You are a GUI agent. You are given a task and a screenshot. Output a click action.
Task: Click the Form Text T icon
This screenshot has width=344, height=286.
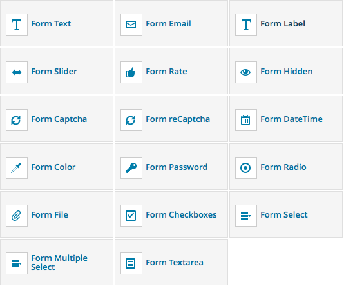click(17, 25)
